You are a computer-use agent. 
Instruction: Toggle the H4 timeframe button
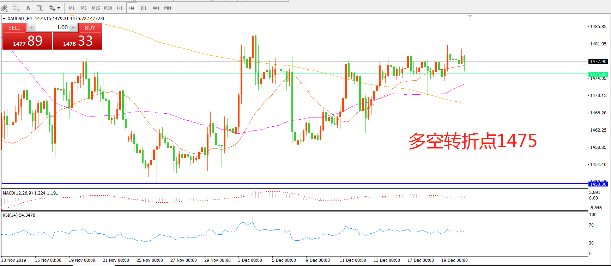click(x=132, y=8)
